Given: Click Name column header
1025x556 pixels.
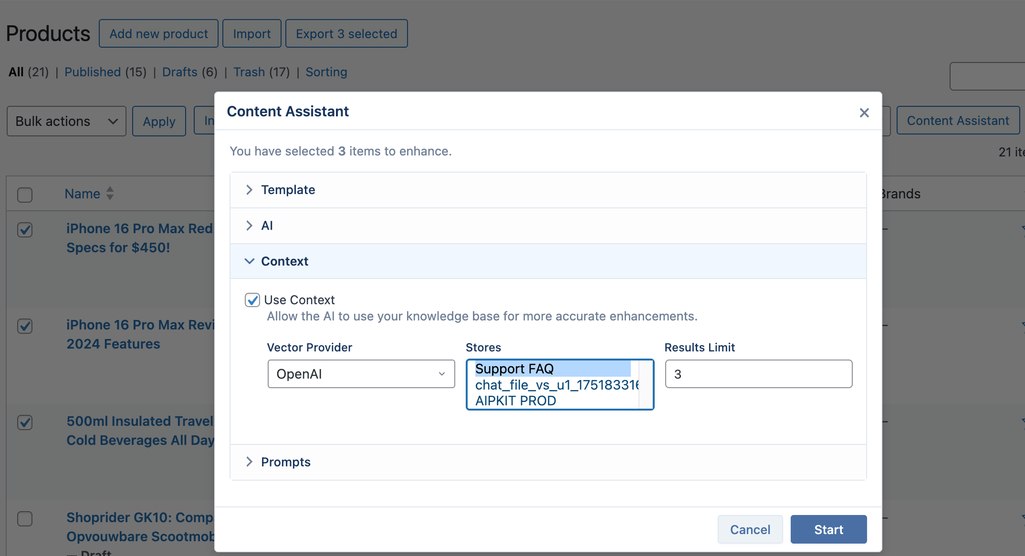Looking at the screenshot, I should 83,194.
